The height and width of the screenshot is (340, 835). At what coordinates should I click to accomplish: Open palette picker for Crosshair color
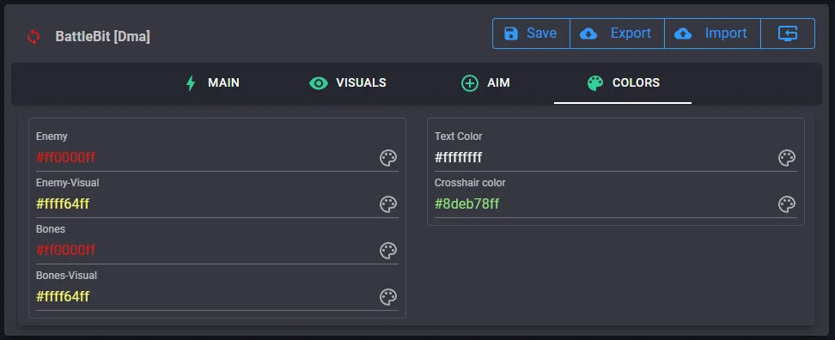[787, 204]
